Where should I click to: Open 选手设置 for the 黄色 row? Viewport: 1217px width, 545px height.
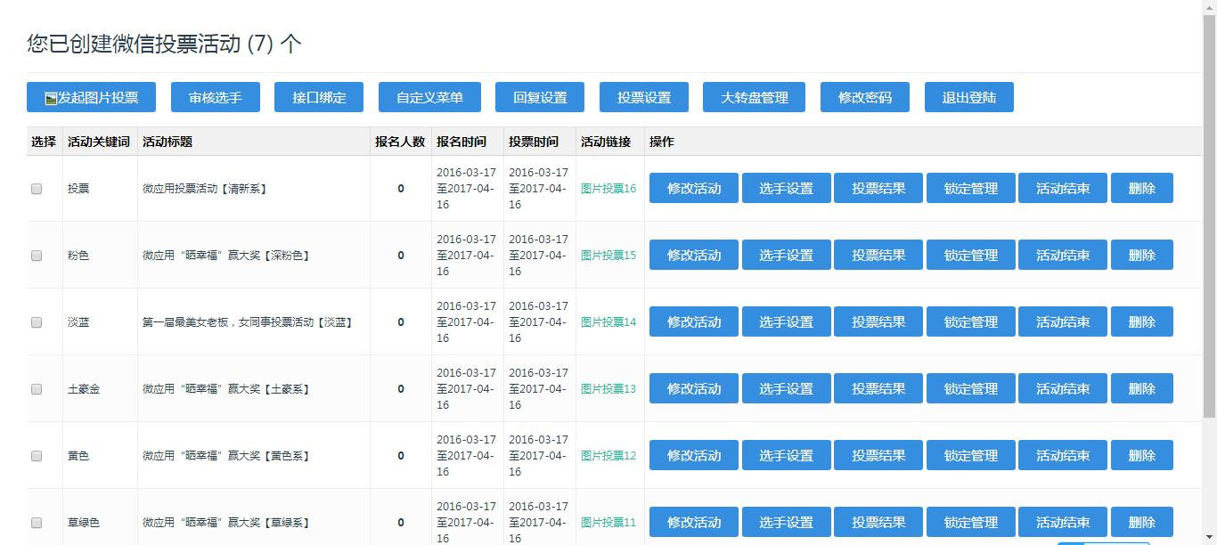(787, 455)
